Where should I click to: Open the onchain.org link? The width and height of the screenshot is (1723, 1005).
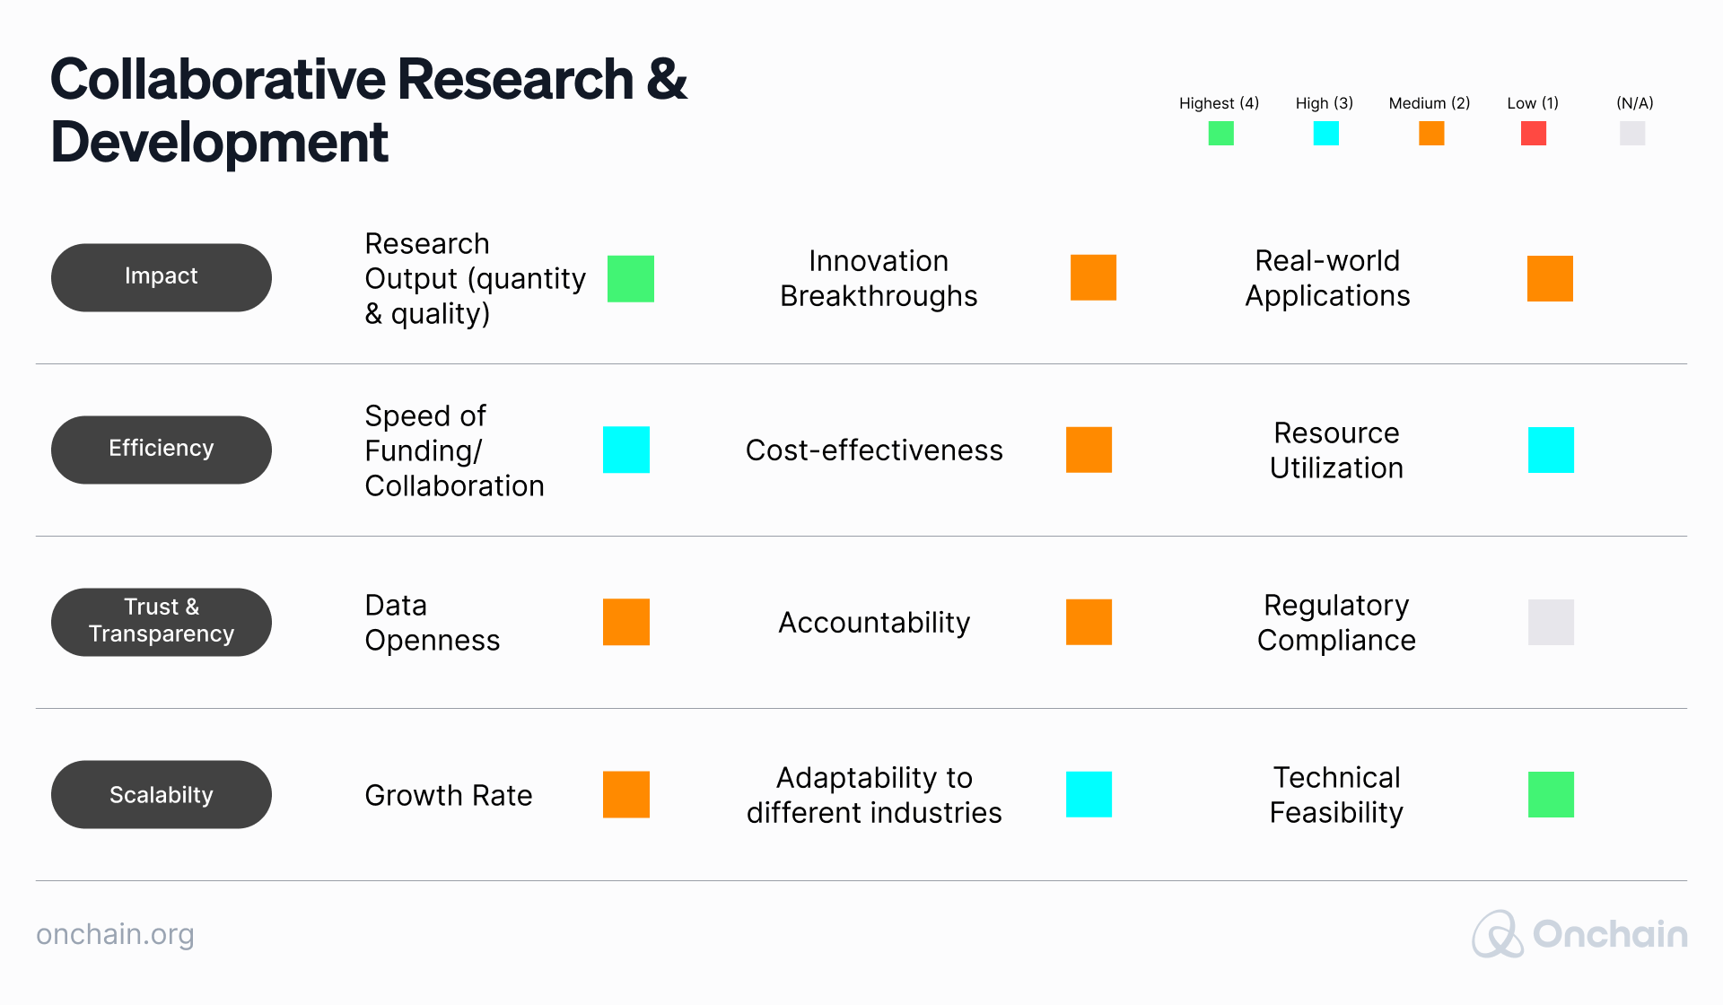click(115, 934)
